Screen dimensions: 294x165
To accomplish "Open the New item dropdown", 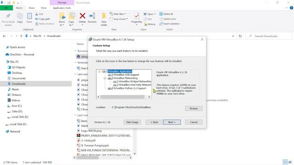I will point(118,14).
